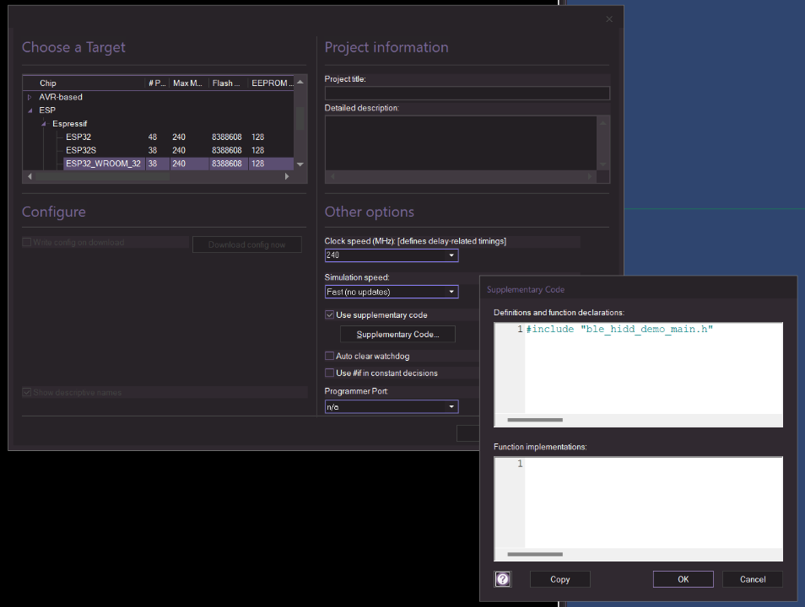
Task: Enable Use #if in constant decisions
Action: click(330, 373)
